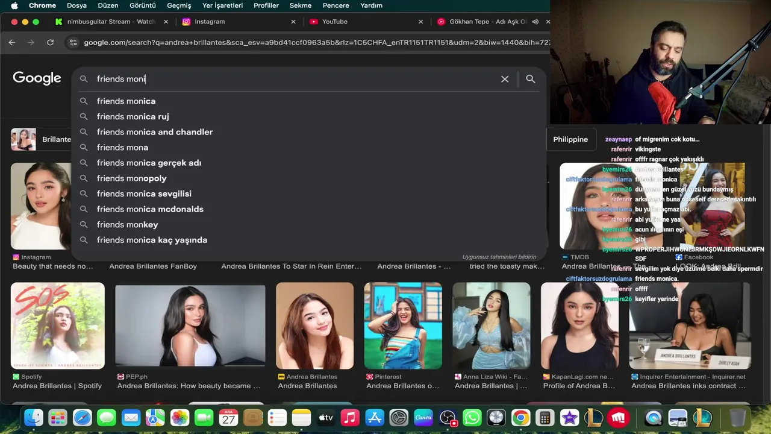
Task: Open Inquirer Entertainment image result
Action: pos(690,325)
